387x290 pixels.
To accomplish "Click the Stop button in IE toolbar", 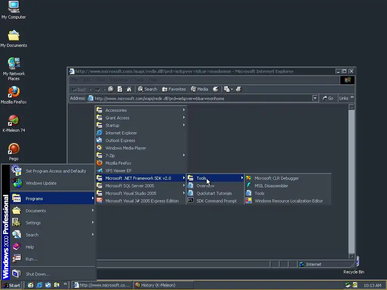I will point(111,89).
